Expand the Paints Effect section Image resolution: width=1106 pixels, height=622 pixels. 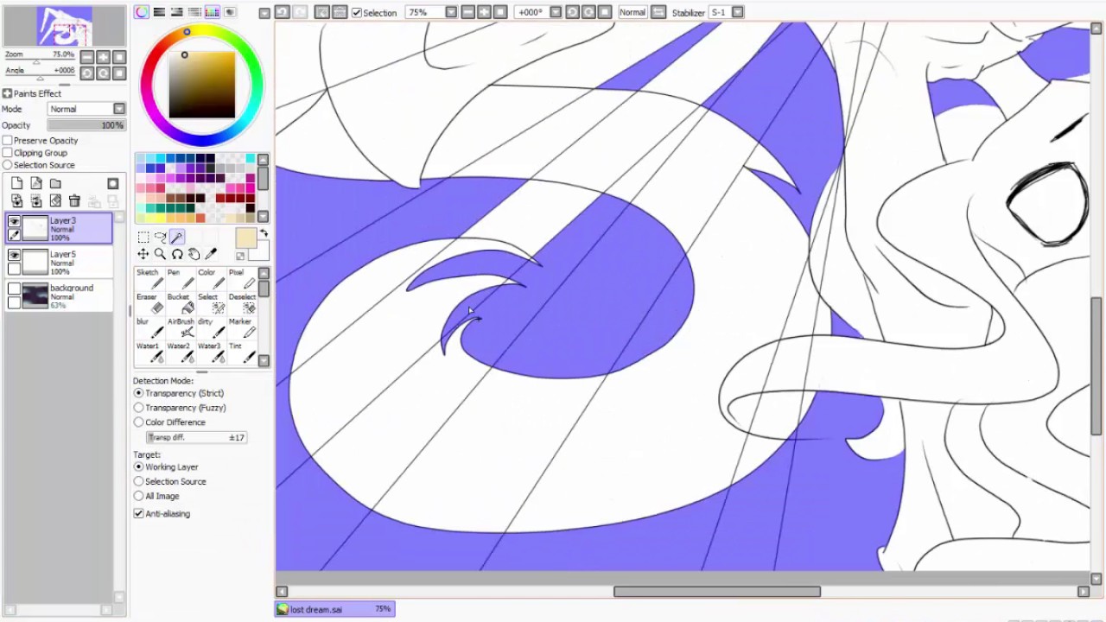tap(7, 93)
